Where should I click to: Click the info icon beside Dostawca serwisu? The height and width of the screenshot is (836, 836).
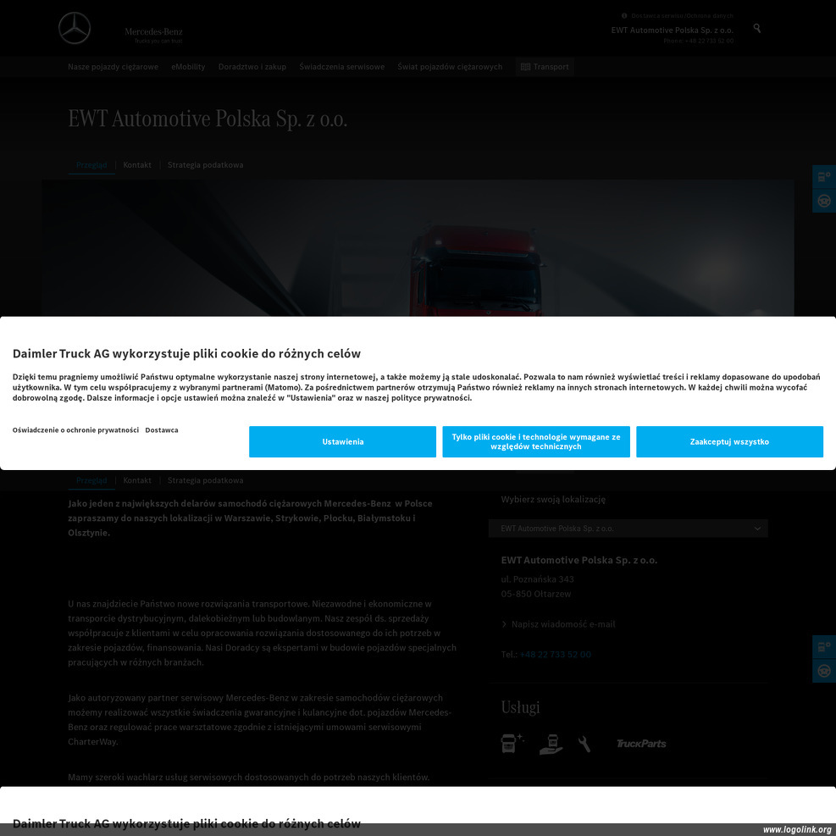tap(624, 16)
